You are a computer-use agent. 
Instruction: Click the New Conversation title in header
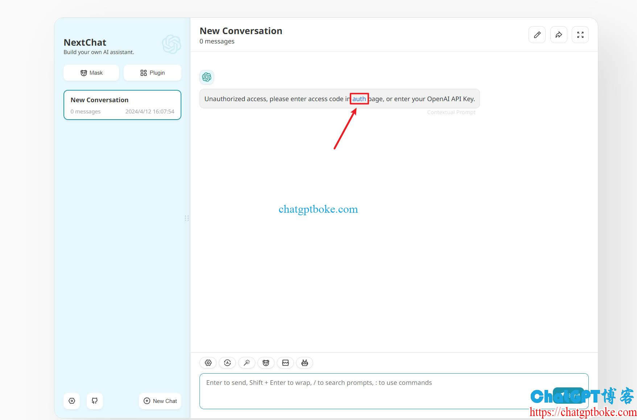tap(241, 31)
